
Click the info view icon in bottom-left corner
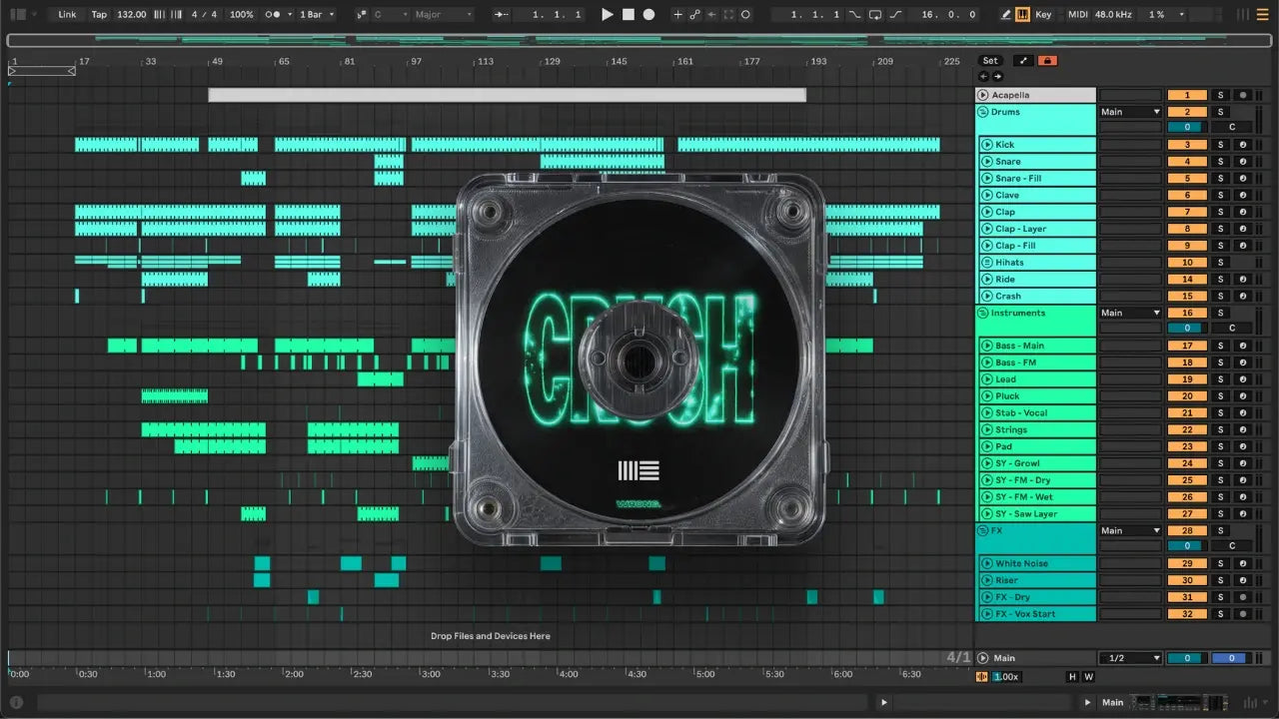[x=16, y=702]
